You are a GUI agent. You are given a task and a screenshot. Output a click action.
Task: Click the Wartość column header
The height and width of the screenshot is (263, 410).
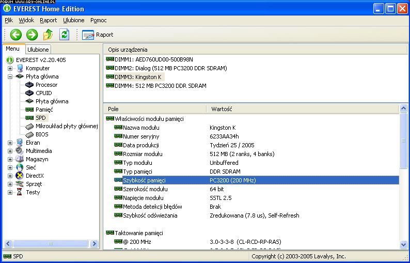(x=303, y=109)
